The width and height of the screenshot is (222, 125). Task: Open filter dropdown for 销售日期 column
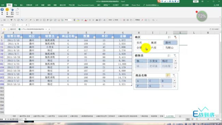pyautogui.click(x=22, y=37)
